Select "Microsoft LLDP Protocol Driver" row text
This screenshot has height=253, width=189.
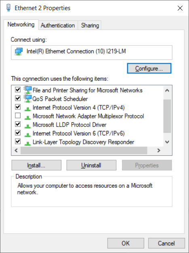69,125
